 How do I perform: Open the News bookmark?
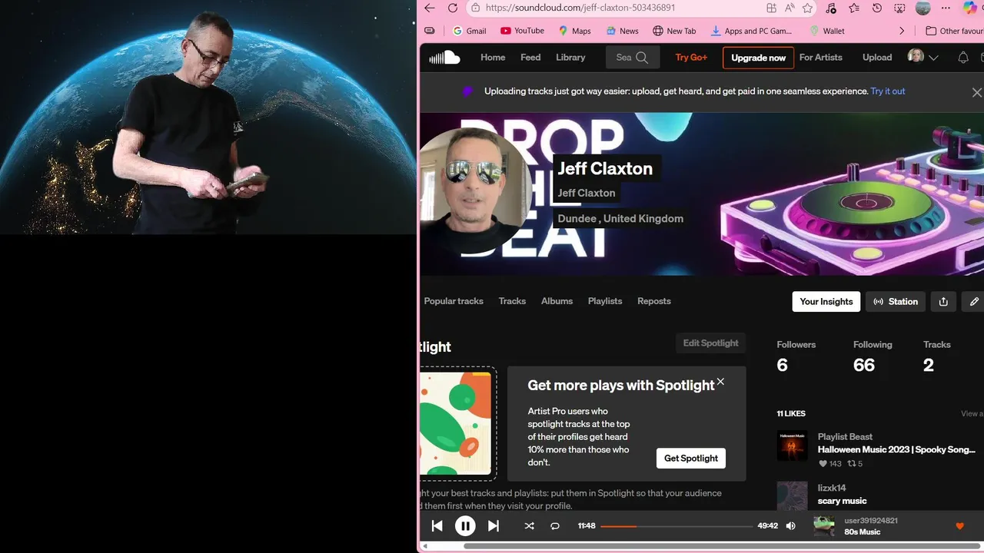pos(622,31)
